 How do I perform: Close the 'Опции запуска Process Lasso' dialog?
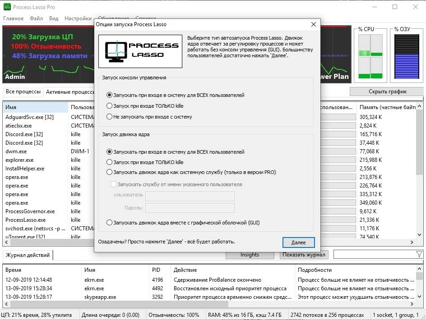click(x=314, y=24)
